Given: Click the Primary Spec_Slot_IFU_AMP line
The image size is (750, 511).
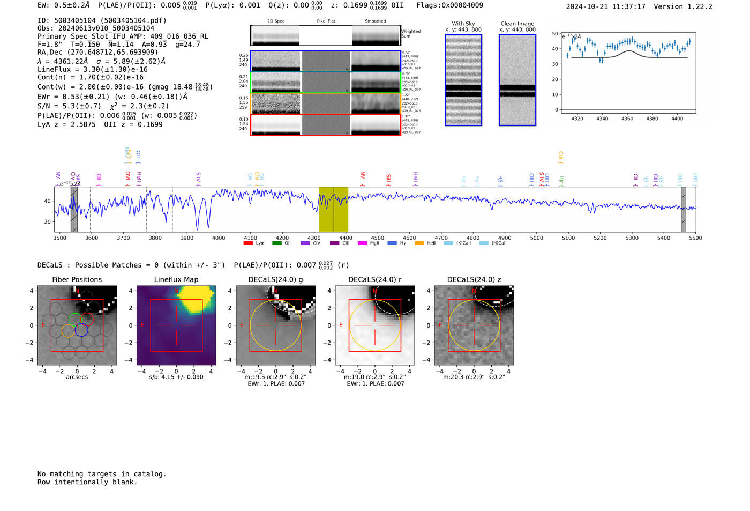Looking at the screenshot, I should pos(123,36).
